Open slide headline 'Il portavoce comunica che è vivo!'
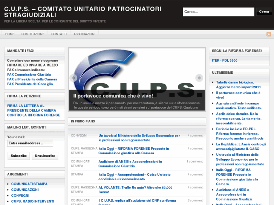This screenshot has width=274, height=205. point(113,96)
